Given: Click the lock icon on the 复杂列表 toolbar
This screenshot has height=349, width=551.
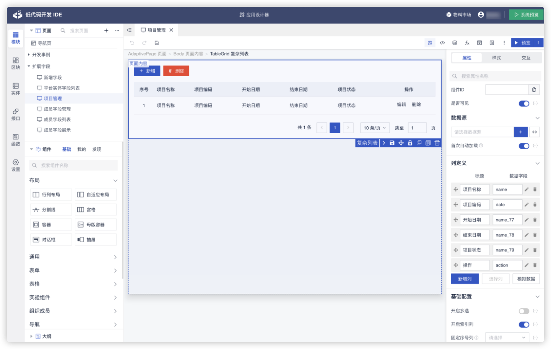Looking at the screenshot, I should coord(410,143).
